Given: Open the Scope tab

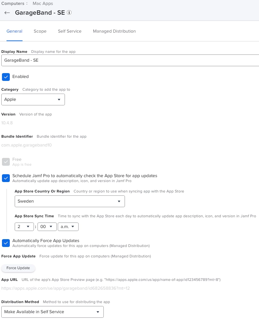Looking at the screenshot, I should click(40, 31).
